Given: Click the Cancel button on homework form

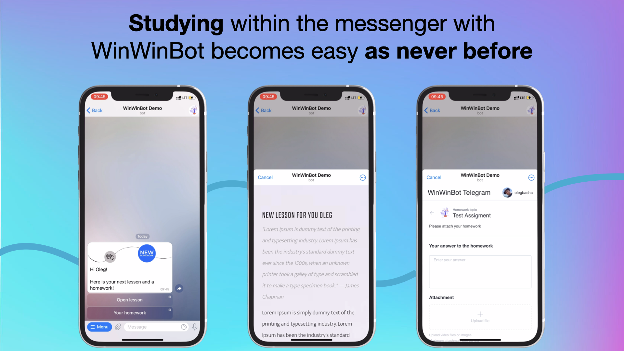Looking at the screenshot, I should pos(434,177).
